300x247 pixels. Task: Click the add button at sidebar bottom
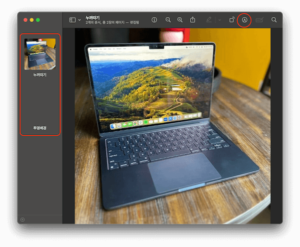22,219
